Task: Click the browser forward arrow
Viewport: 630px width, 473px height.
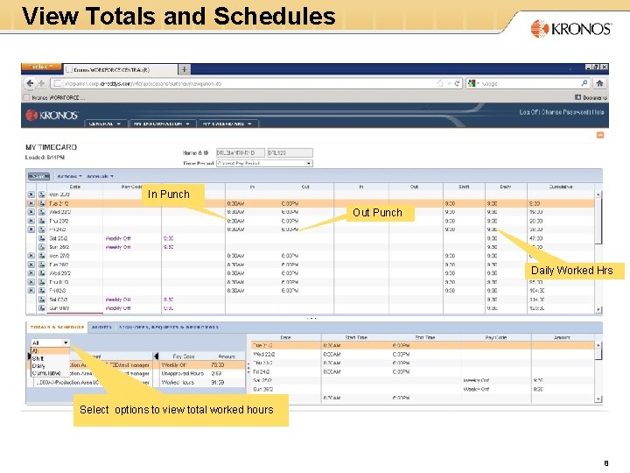Action: click(41, 83)
